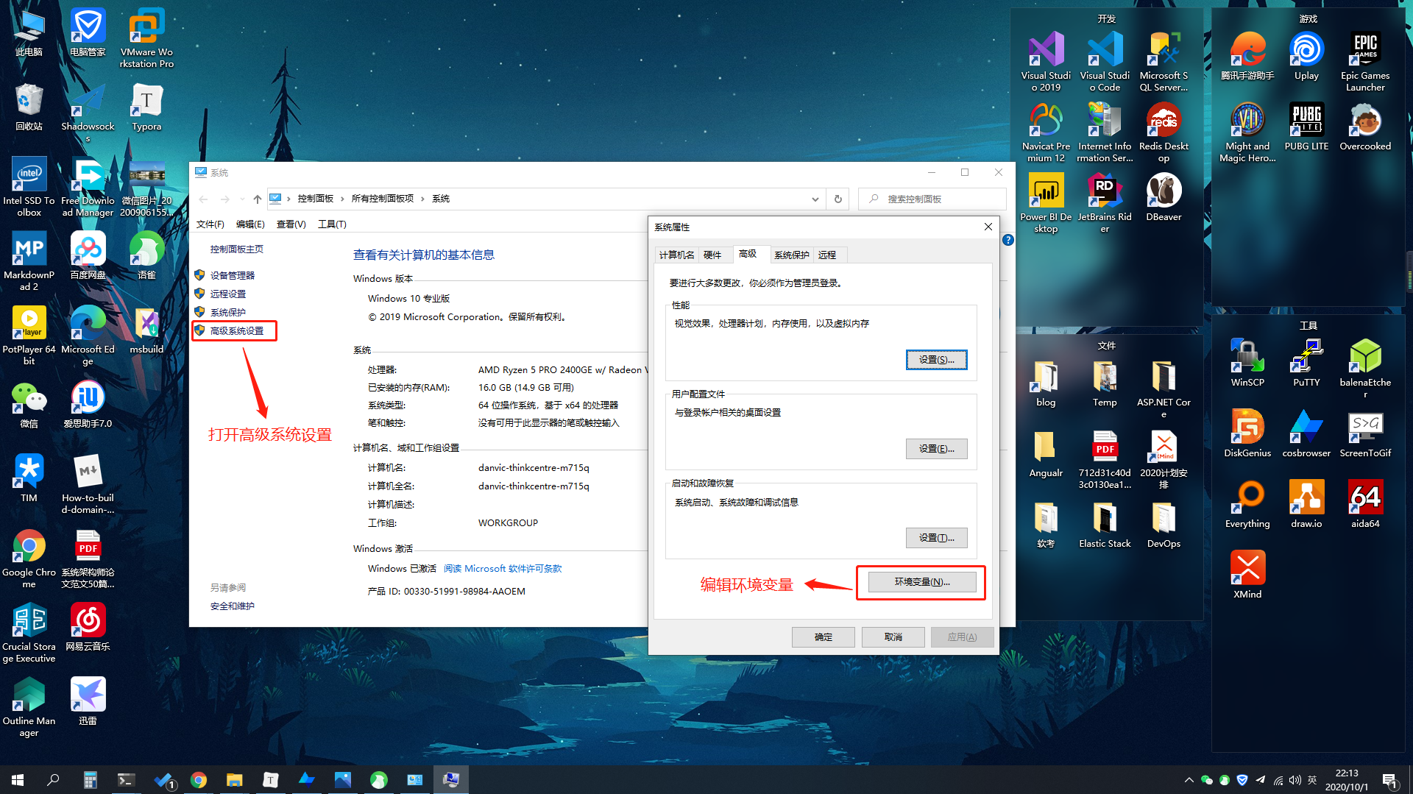This screenshot has width=1413, height=794.
Task: Click 阅读 Microsoft 软件许可条款 link
Action: click(x=503, y=569)
